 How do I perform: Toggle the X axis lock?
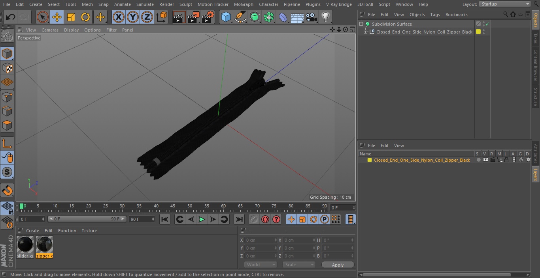coord(118,17)
